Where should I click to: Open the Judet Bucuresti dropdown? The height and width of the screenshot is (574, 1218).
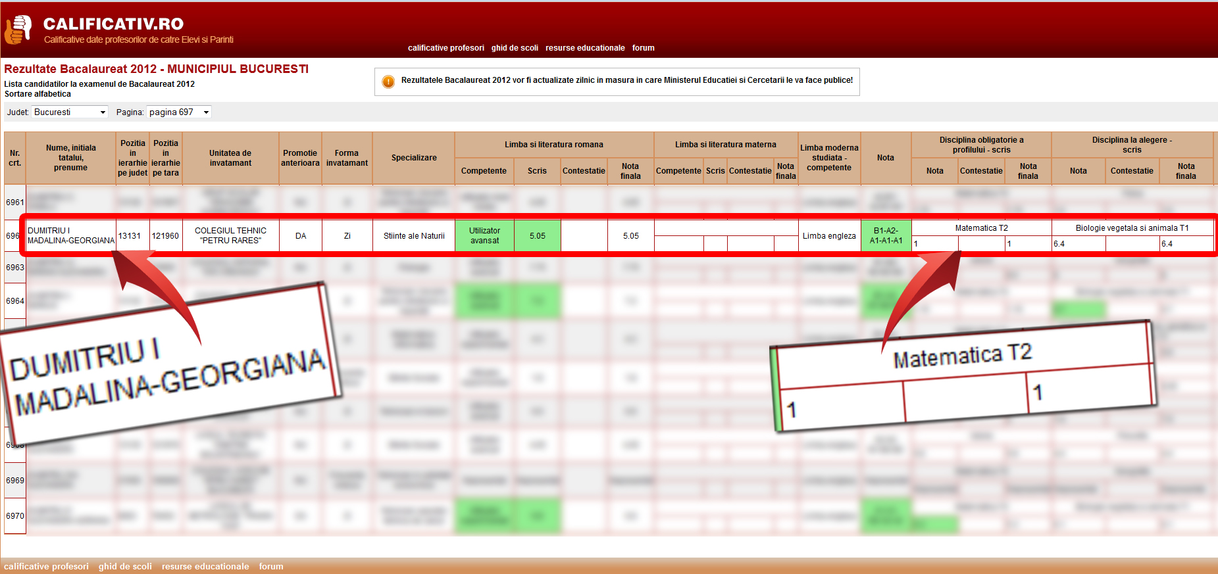click(x=70, y=112)
